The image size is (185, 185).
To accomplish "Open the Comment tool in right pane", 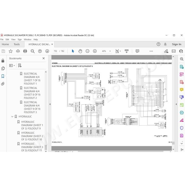I will pyautogui.click(x=182, y=90).
